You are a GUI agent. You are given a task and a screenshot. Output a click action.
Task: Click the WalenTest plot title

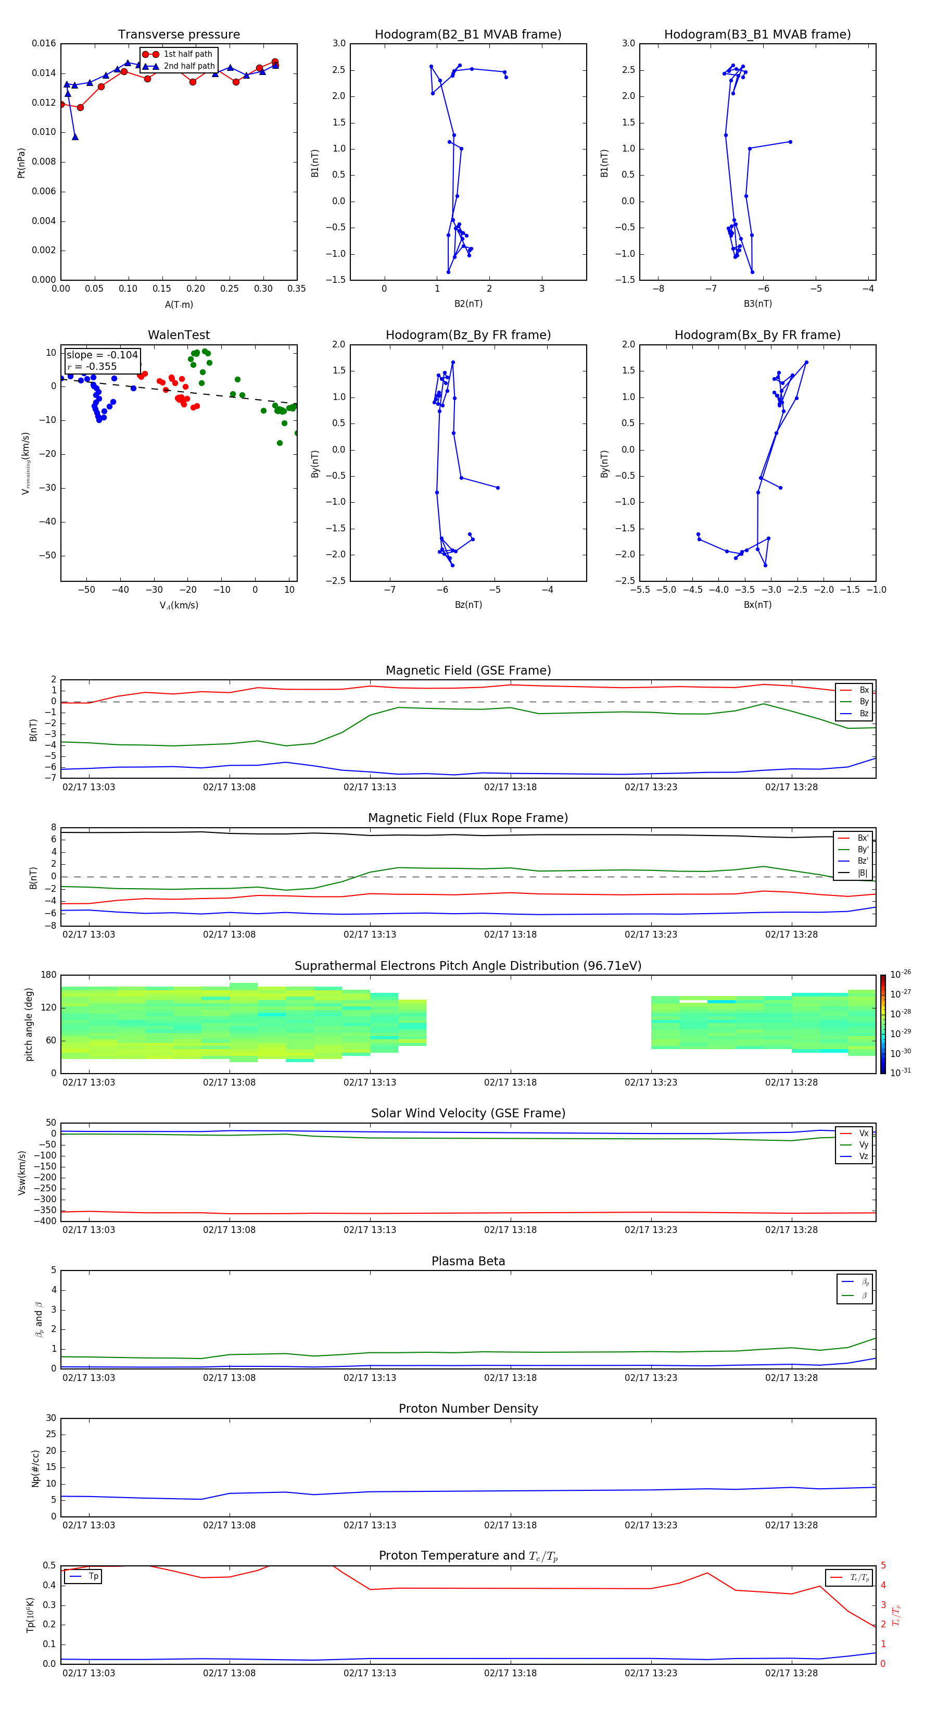coord(179,335)
